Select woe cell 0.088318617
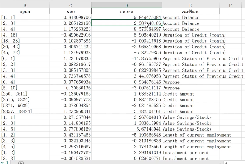This screenshot has width=245, height=164. [x=71, y=65]
